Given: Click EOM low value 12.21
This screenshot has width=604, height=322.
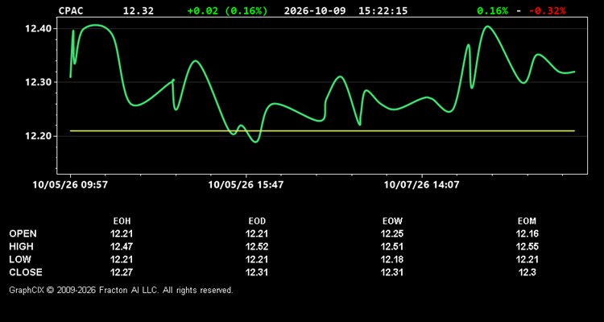Looking at the screenshot, I should coord(527,259).
